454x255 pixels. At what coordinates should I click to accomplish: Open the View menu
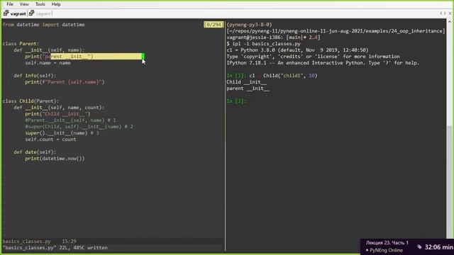24,4
